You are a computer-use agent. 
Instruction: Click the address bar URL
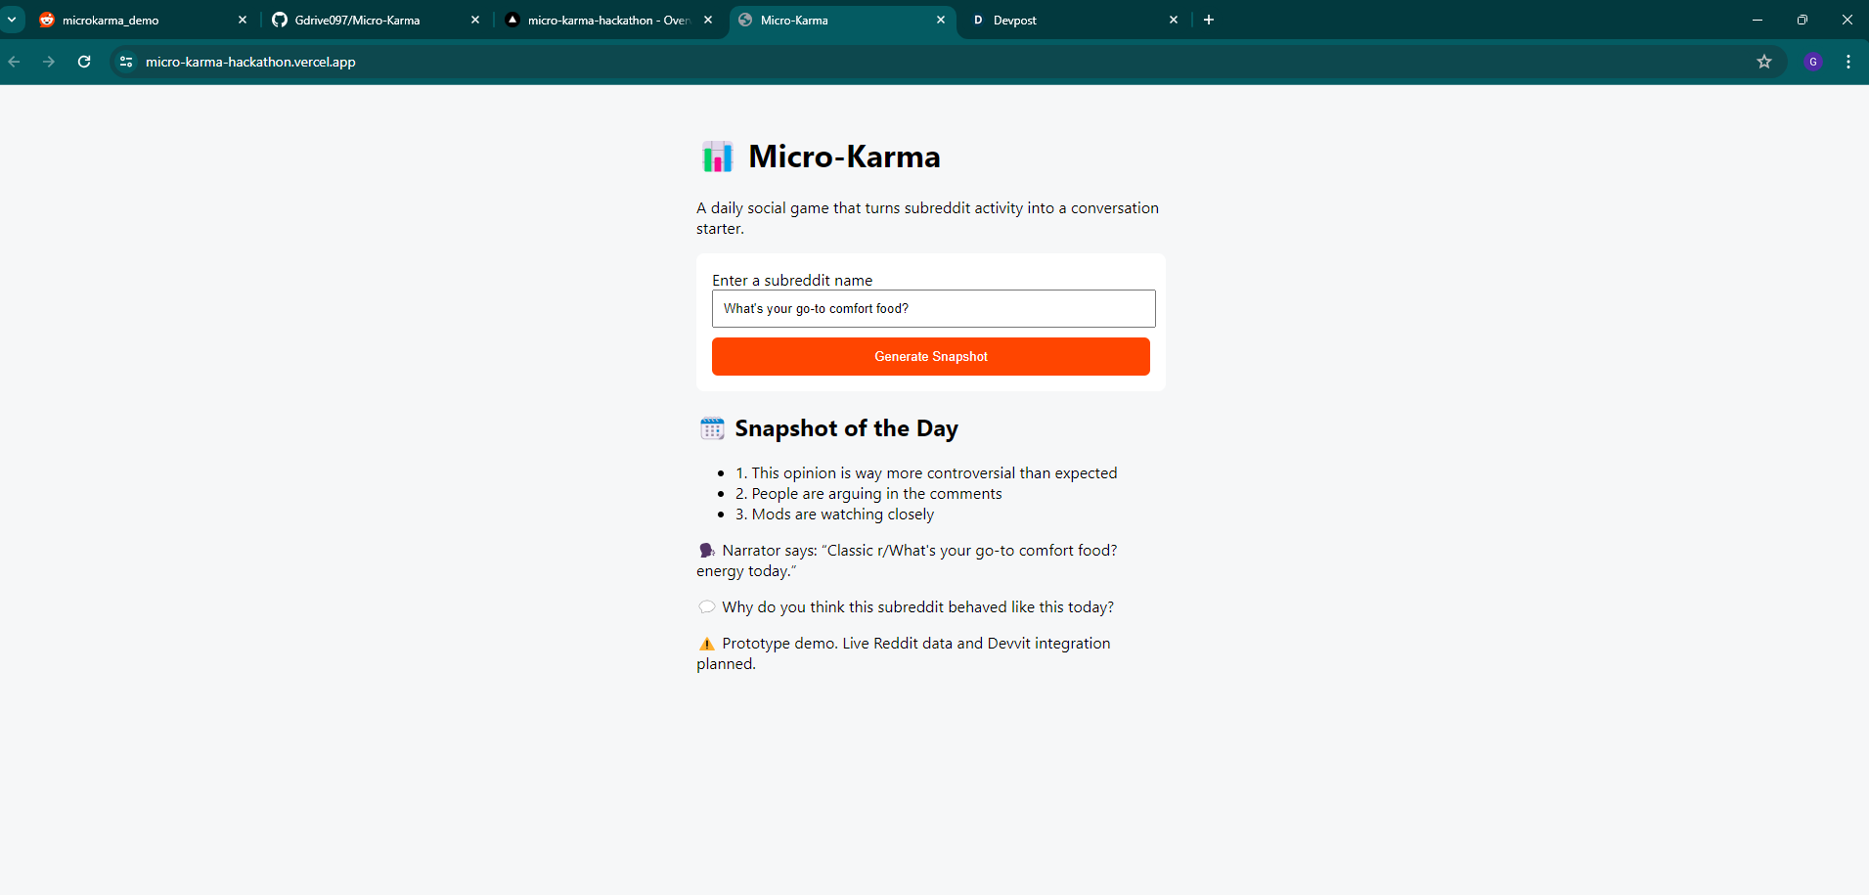click(250, 62)
